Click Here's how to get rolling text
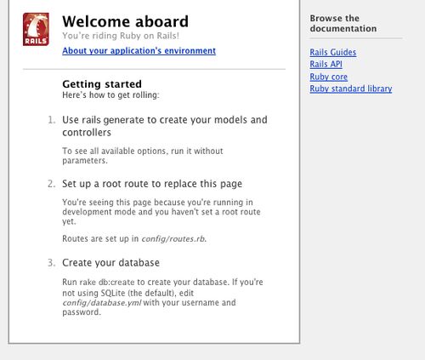 (110, 94)
